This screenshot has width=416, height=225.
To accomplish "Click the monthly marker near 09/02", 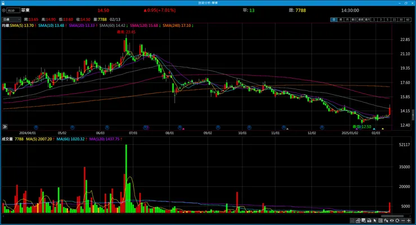I will coord(218,127).
